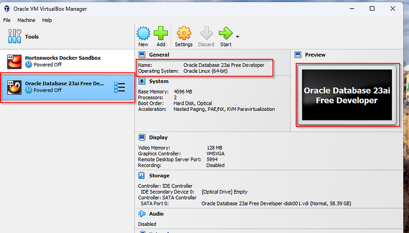Image resolution: width=409 pixels, height=233 pixels.
Task: Click the Oracle Database 23ai VM penguin icon
Action: [x=14, y=87]
